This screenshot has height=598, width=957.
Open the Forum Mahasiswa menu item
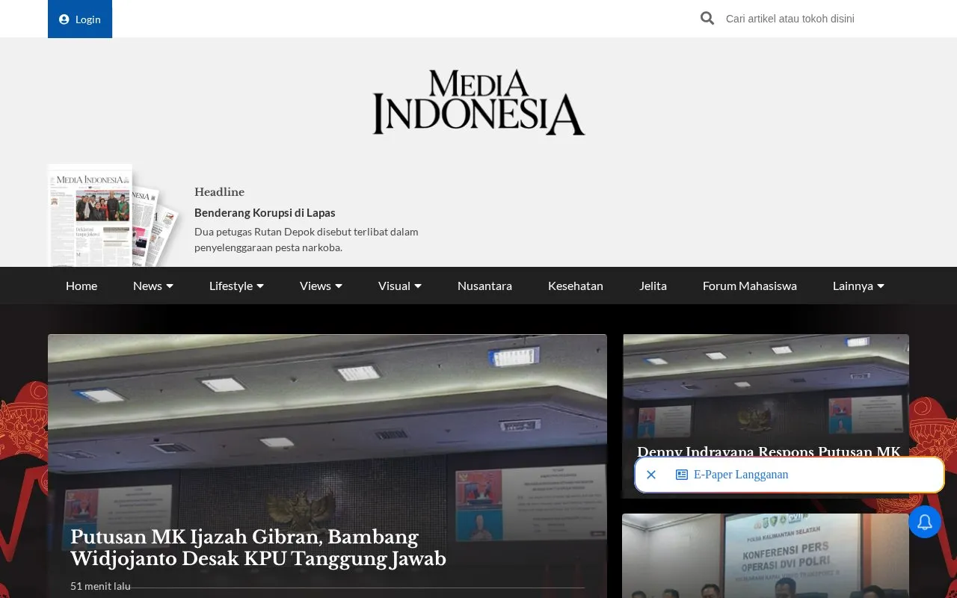750,286
